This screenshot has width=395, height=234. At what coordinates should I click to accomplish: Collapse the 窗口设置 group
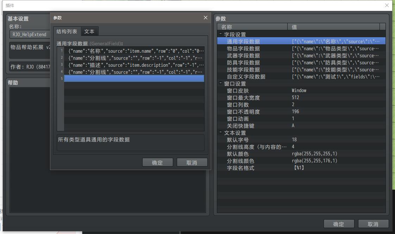[220, 83]
